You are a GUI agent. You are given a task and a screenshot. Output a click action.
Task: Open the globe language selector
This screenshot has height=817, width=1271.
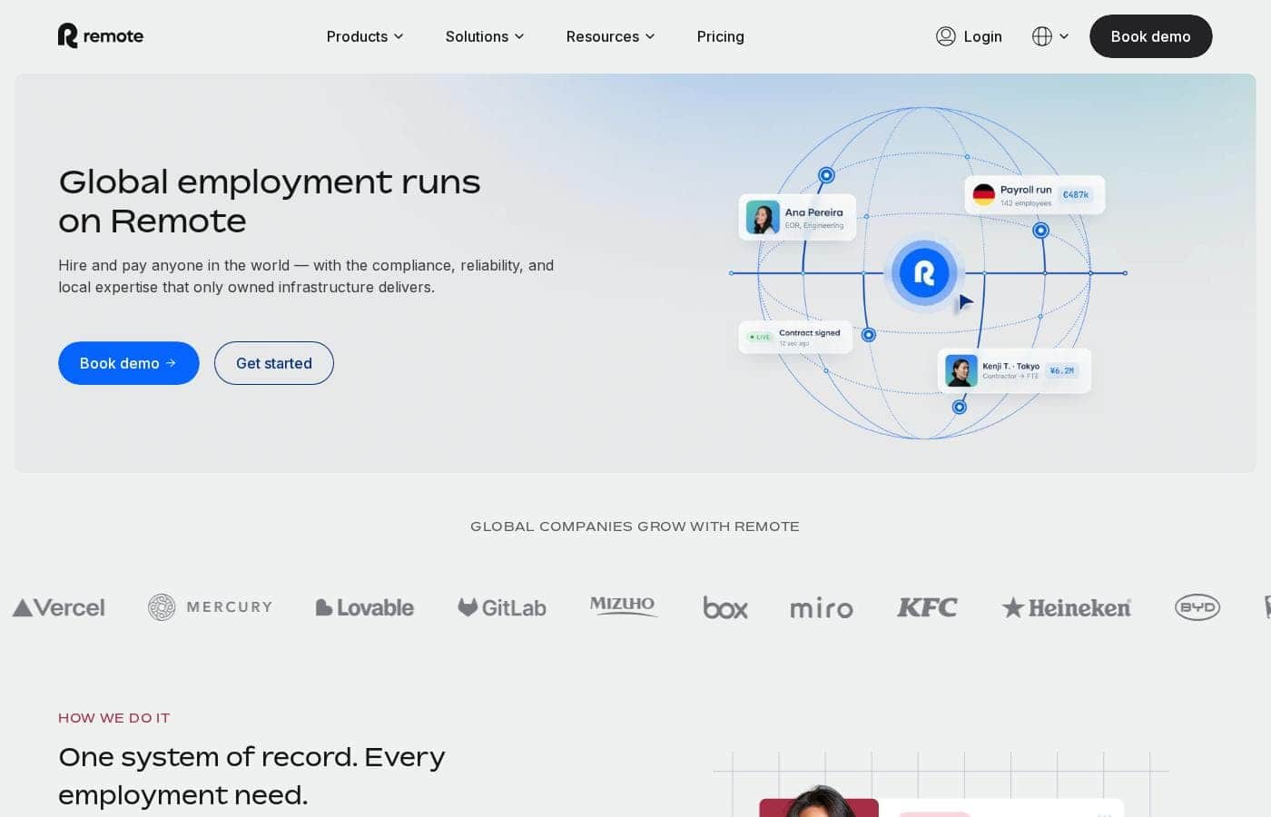tap(1042, 36)
